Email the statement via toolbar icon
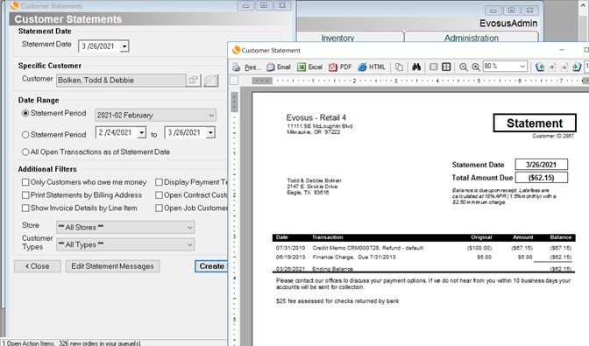The width and height of the screenshot is (589, 346). 279,67
